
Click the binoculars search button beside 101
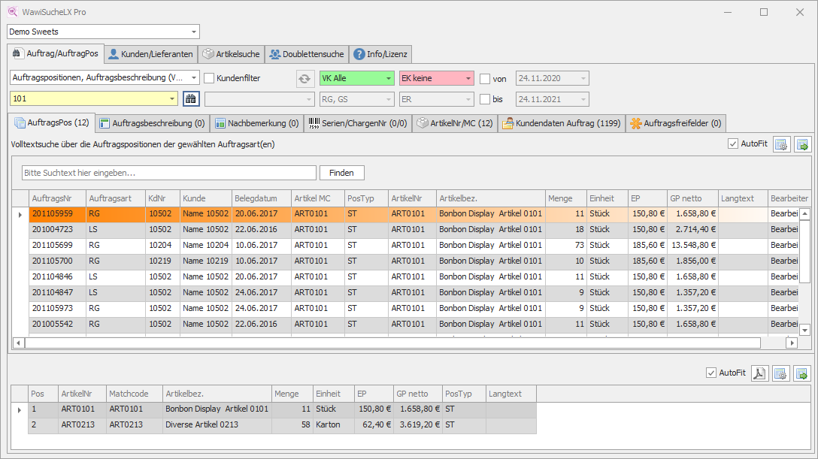(191, 99)
